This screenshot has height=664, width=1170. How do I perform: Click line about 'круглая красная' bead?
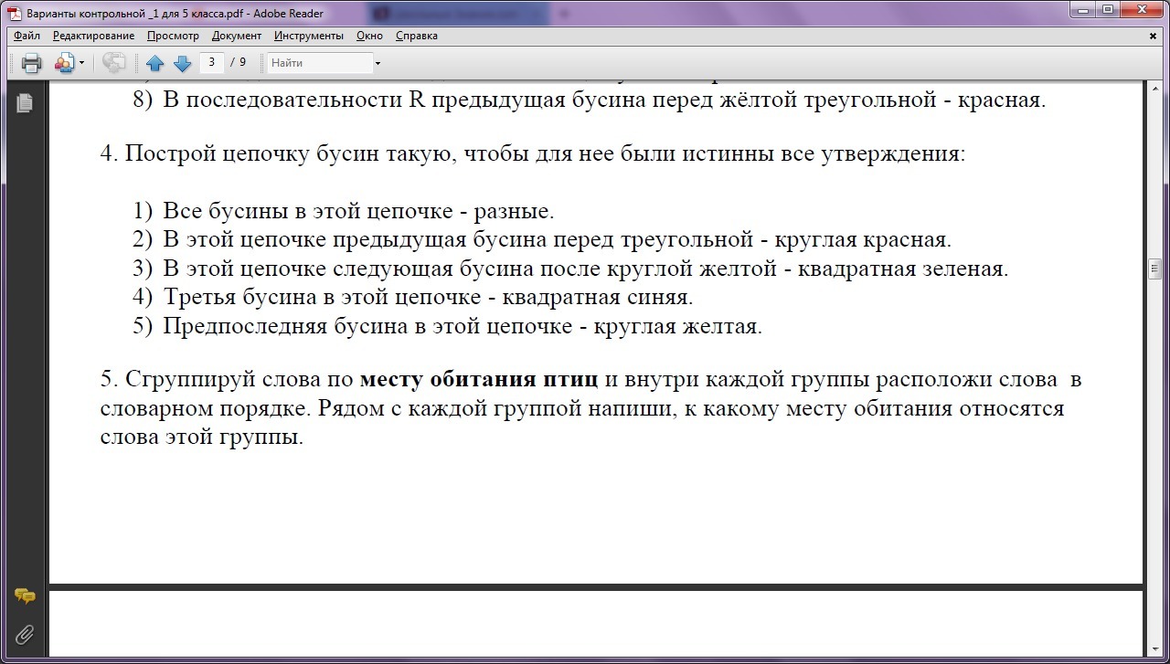pyautogui.click(x=557, y=240)
